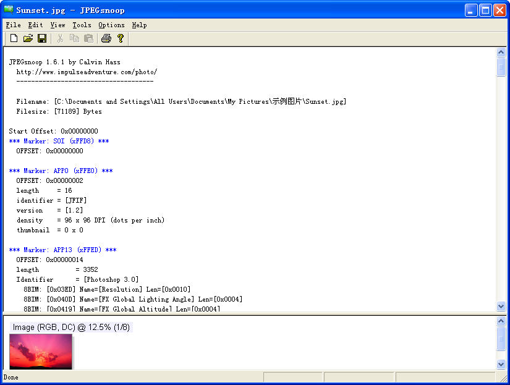Click the 'OFFSET: 0x00000014' line

coord(50,260)
